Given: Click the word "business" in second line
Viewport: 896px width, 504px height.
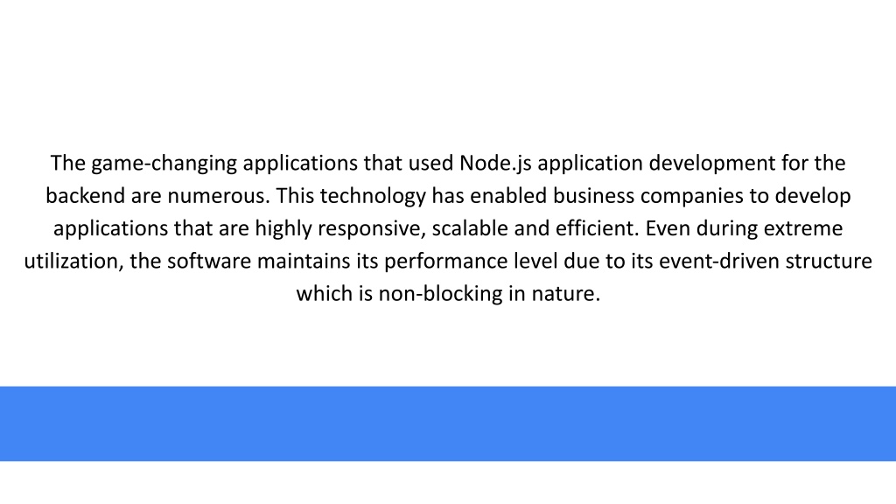Looking at the screenshot, I should pyautogui.click(x=593, y=195).
